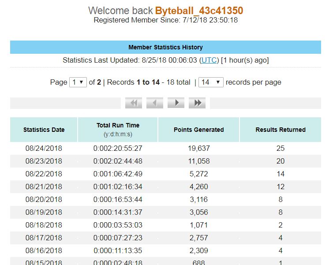Jump to last page arrow
Image resolution: width=333 pixels, height=265 pixels.
point(197,103)
